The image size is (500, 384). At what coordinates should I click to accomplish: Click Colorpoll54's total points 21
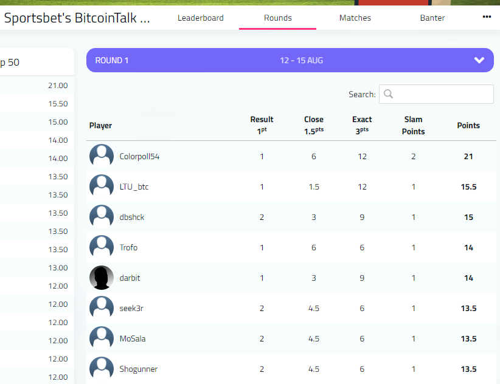point(468,156)
